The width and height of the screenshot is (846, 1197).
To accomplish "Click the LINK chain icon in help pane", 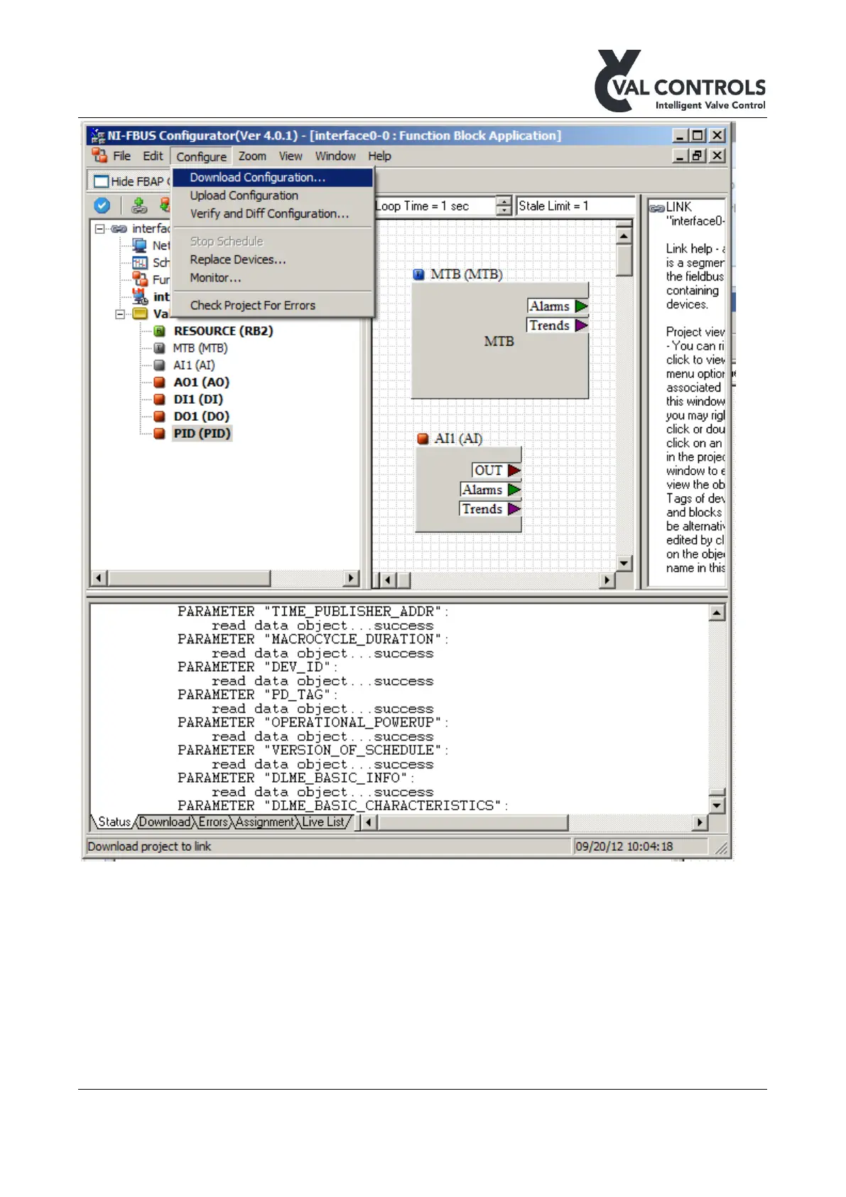I will pyautogui.click(x=657, y=208).
